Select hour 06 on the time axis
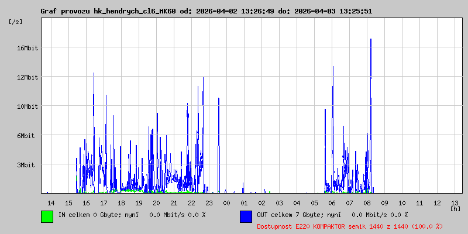The width and height of the screenshot is (468, 234). [332, 202]
